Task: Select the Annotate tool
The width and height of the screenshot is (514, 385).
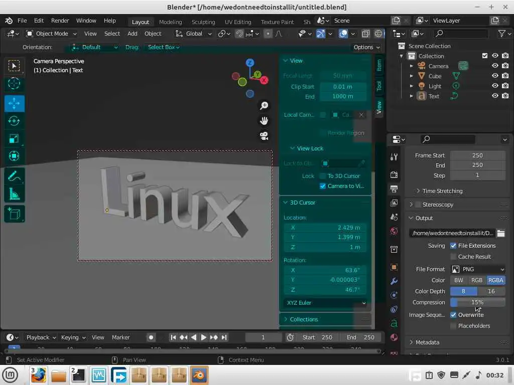Action: [14, 176]
